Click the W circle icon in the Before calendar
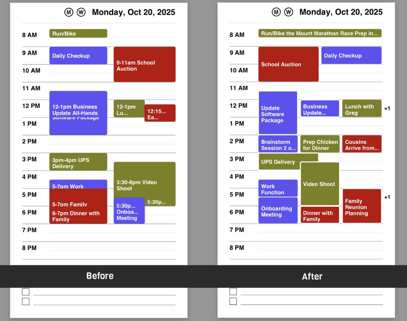 81,12
